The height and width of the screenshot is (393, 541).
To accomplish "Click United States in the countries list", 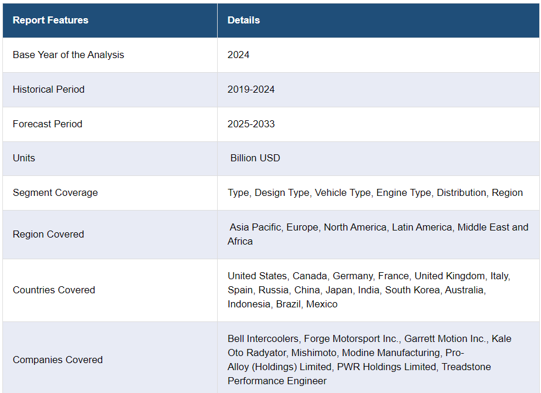I will (257, 276).
